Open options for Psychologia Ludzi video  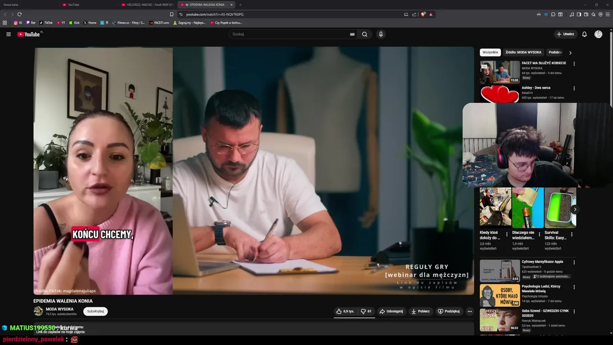coord(574,287)
